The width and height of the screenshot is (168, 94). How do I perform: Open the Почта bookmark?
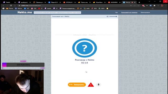pyautogui.click(x=10, y=8)
